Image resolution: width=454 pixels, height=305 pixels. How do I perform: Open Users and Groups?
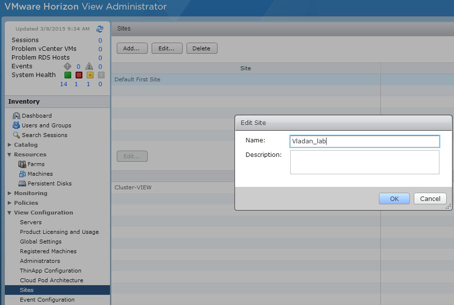47,125
